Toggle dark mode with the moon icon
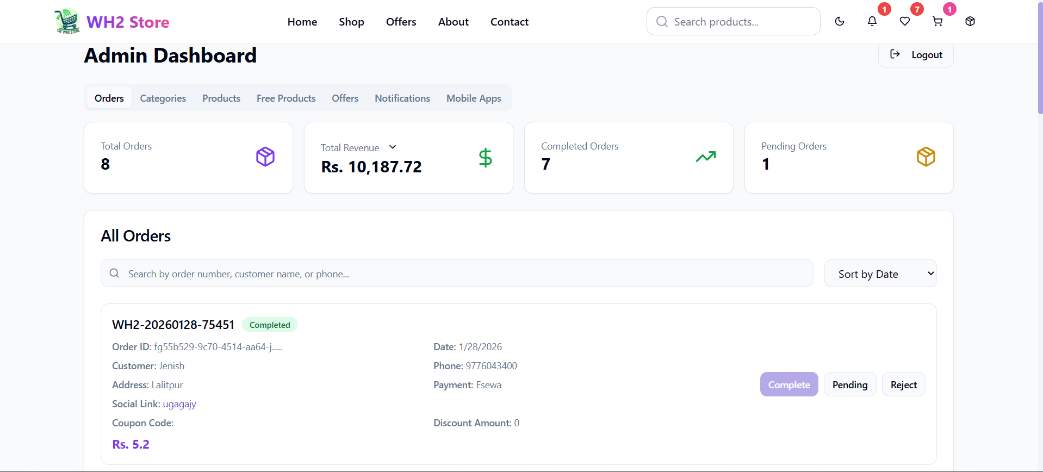Image resolution: width=1043 pixels, height=472 pixels. click(840, 22)
